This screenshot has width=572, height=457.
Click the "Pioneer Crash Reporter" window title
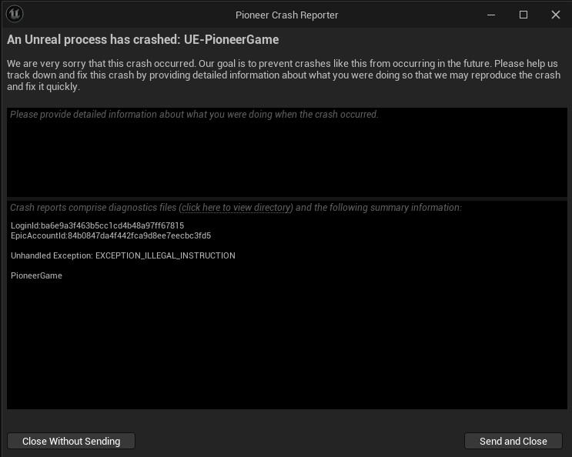[286, 15]
